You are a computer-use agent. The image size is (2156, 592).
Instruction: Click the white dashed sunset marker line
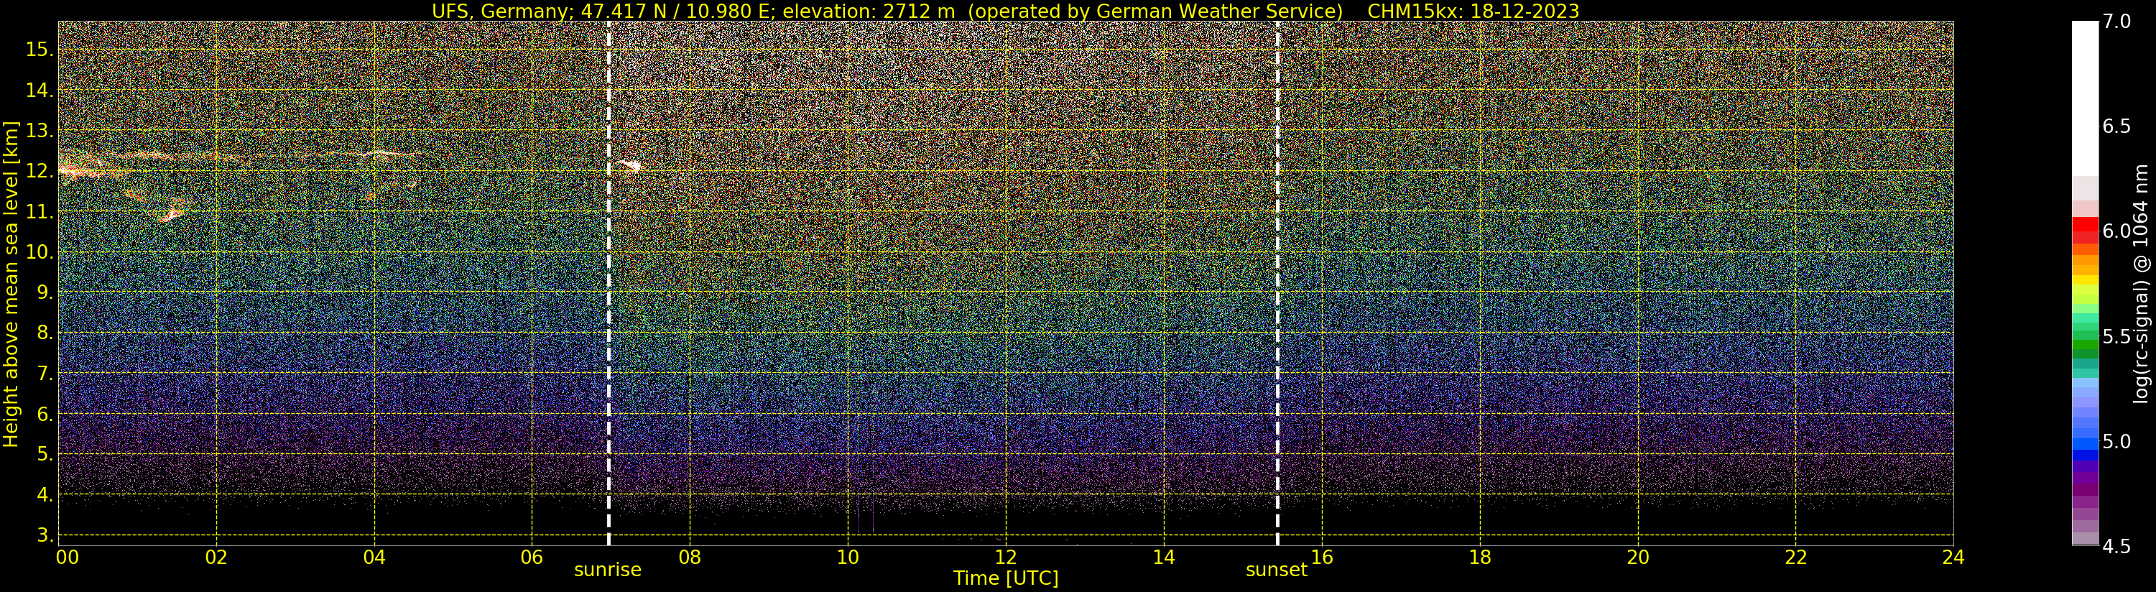click(x=1277, y=283)
